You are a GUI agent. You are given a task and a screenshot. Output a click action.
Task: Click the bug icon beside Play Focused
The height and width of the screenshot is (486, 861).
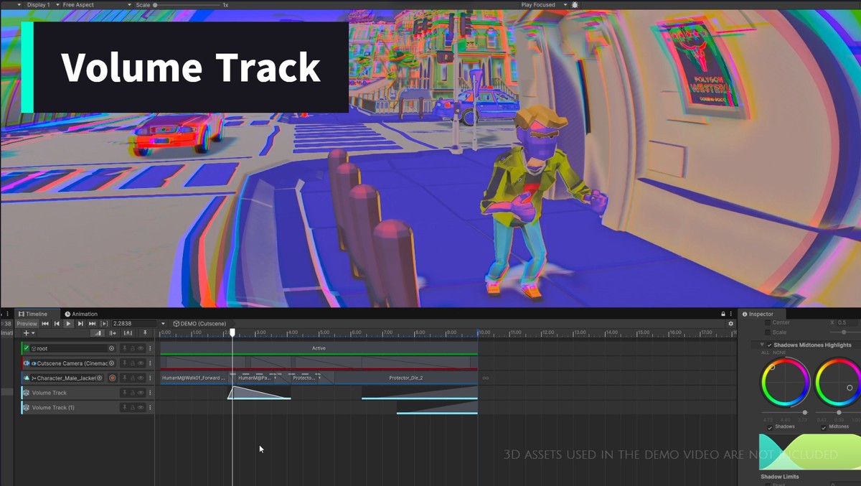coord(575,4)
